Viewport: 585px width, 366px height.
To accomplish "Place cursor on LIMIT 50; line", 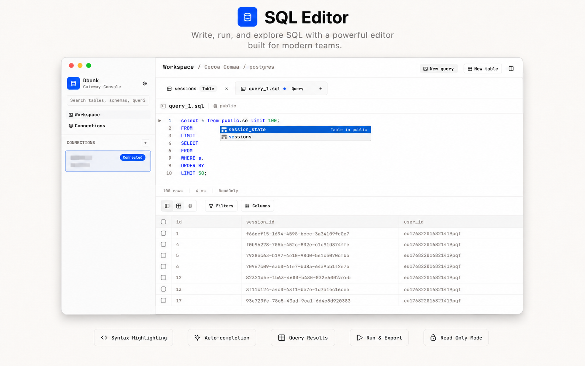I will point(194,173).
